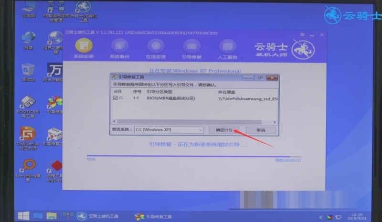382x222 pixels.
Task: Click the 序号 column header
Action: point(137,92)
